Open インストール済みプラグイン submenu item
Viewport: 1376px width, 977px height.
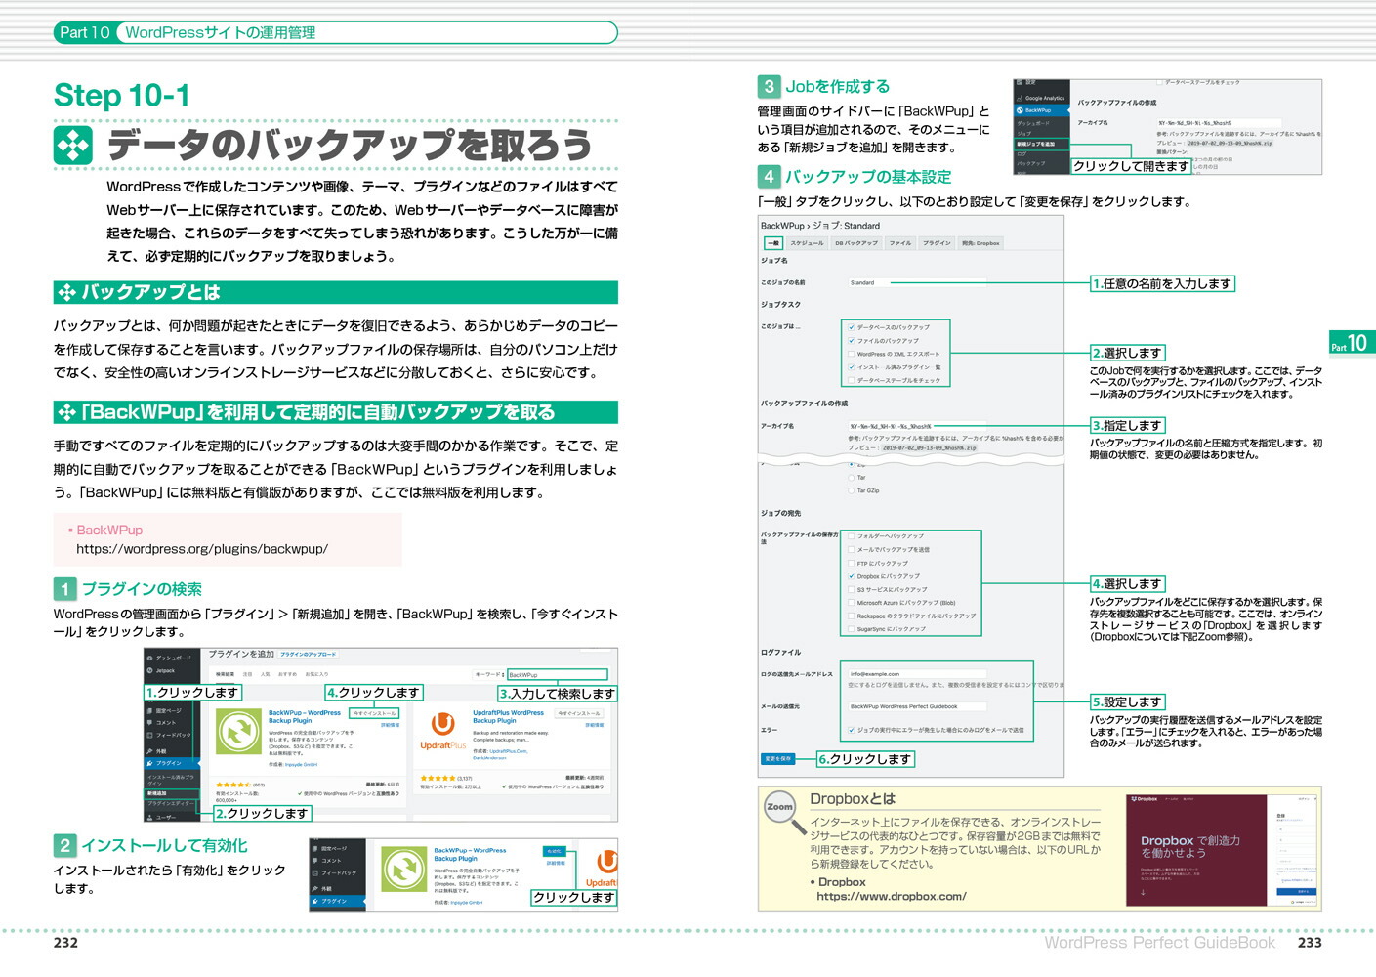171,781
